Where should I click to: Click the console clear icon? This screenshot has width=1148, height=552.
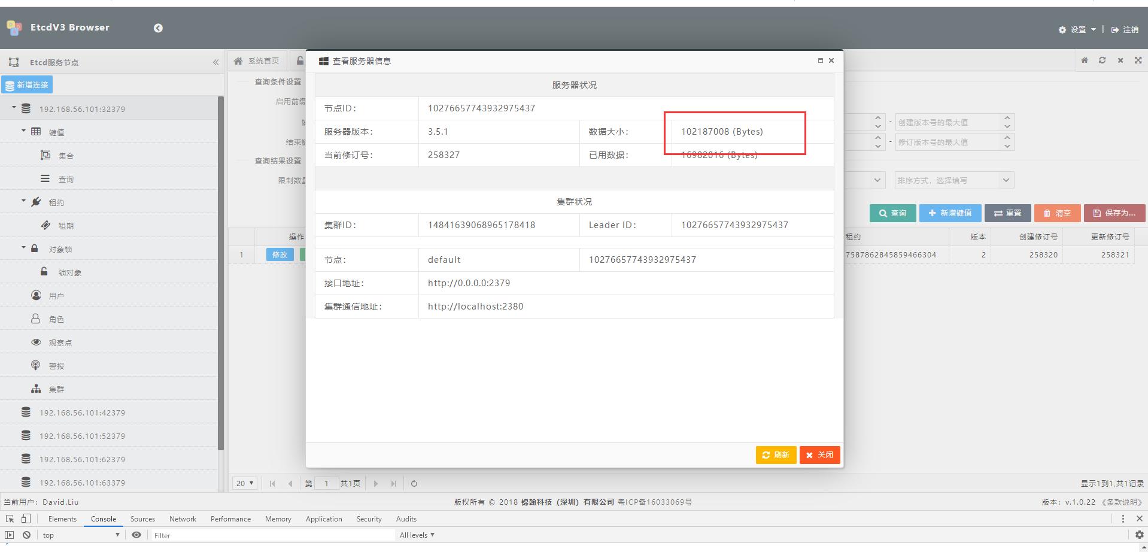pos(26,535)
